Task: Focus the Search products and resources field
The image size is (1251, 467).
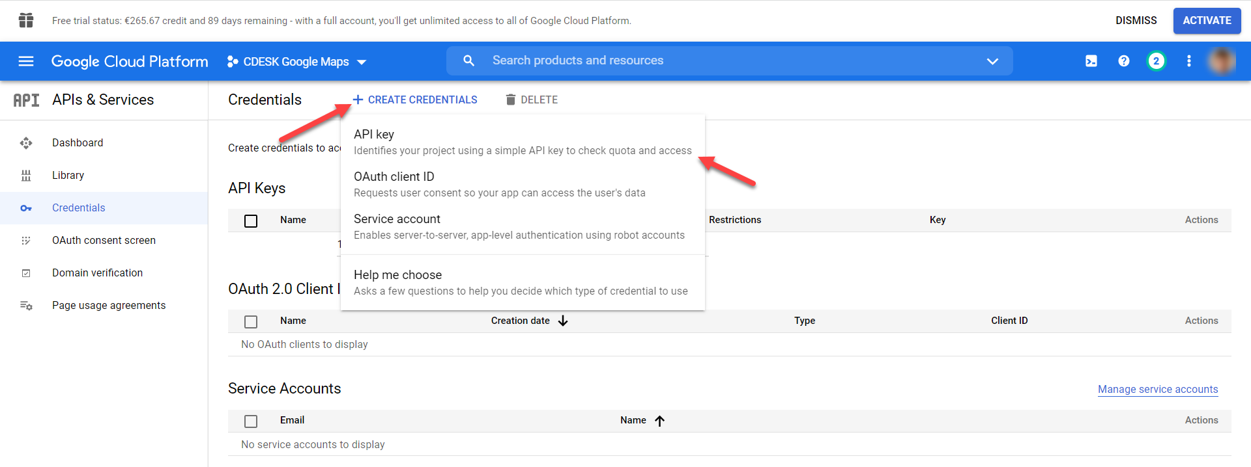Action: pos(730,60)
